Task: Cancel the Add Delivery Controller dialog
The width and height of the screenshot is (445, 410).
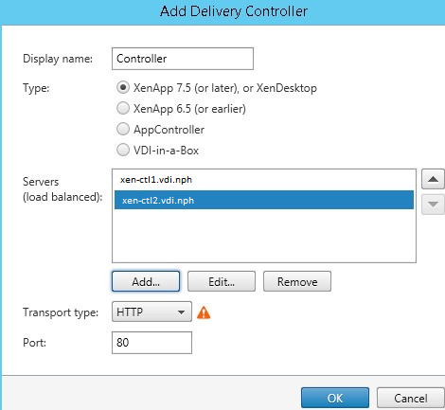Action: click(411, 398)
